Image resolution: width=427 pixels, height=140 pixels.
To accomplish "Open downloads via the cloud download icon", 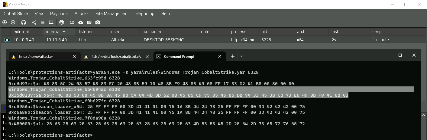I will (81, 22).
